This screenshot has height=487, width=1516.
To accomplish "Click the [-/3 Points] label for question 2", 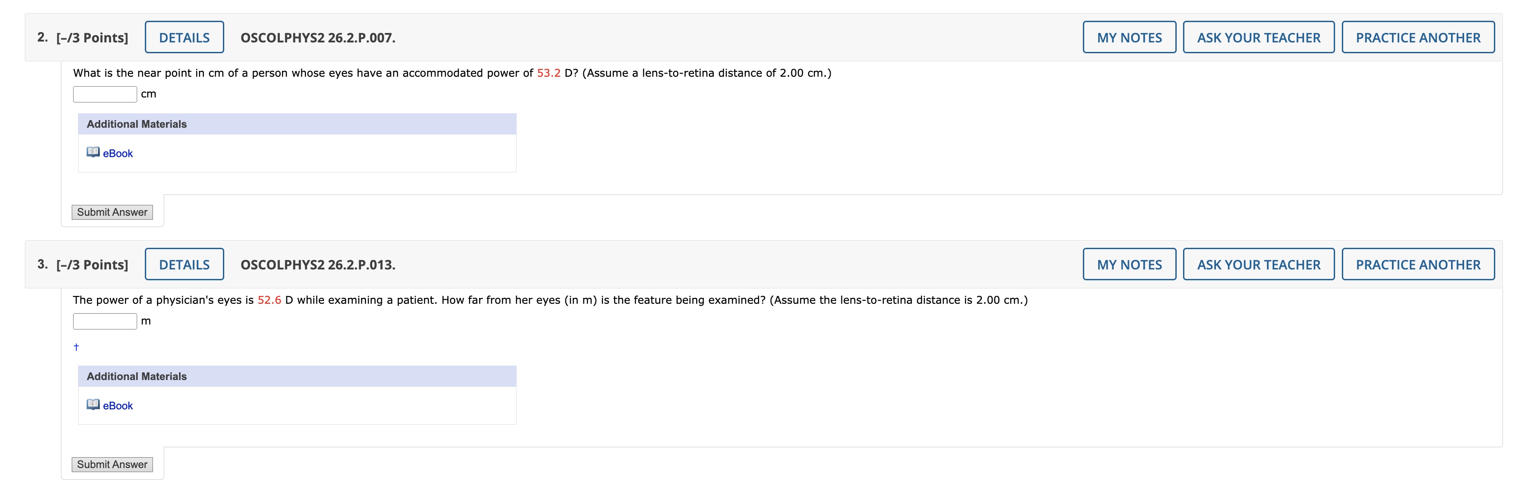I will tap(91, 37).
